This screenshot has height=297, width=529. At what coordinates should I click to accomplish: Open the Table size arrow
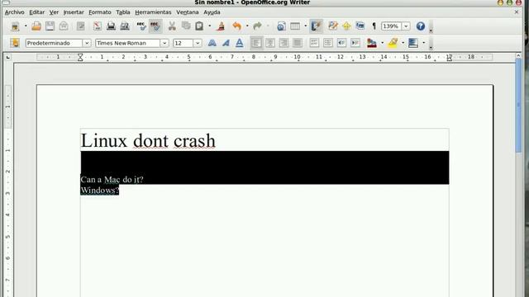point(306,26)
